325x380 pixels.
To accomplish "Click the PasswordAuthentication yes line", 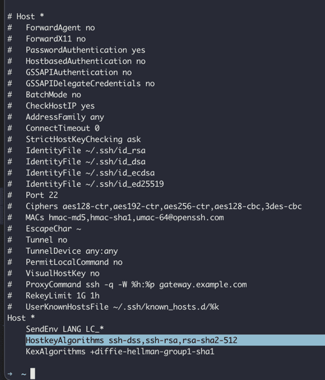I will pyautogui.click(x=86, y=50).
